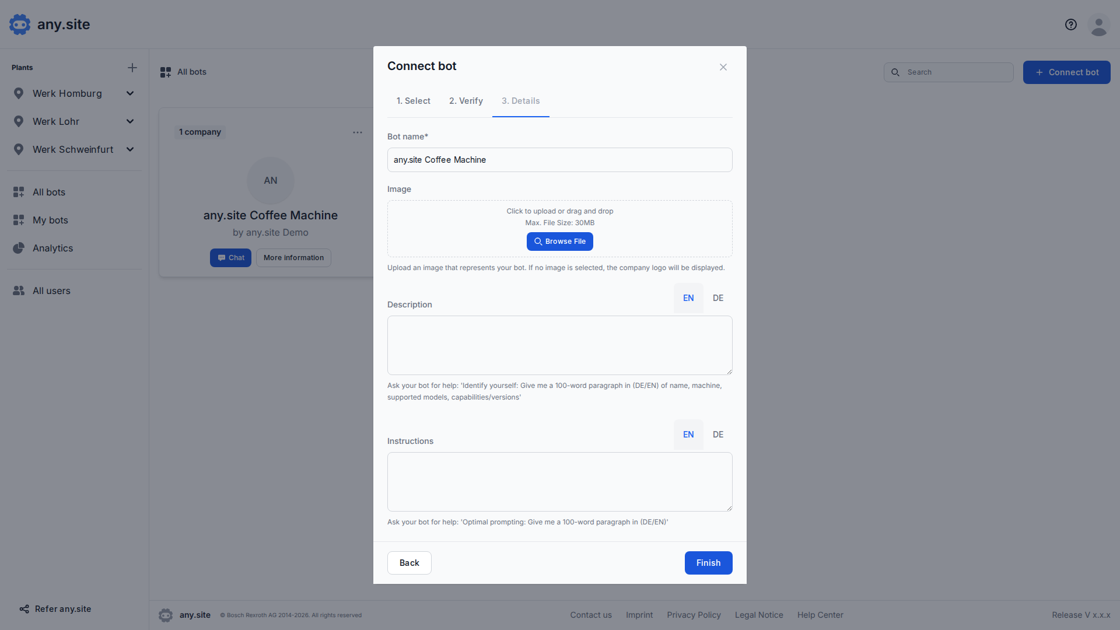Image resolution: width=1120 pixels, height=630 pixels.
Task: Open the user profile avatar
Action: [1099, 24]
